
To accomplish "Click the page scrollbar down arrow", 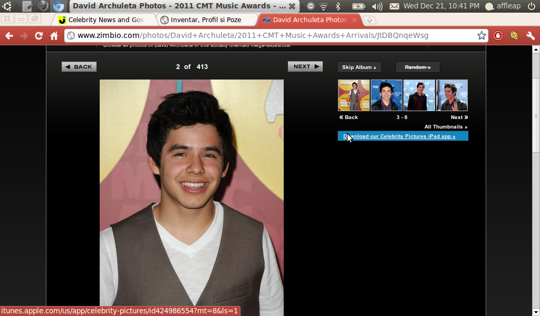I will (536, 312).
